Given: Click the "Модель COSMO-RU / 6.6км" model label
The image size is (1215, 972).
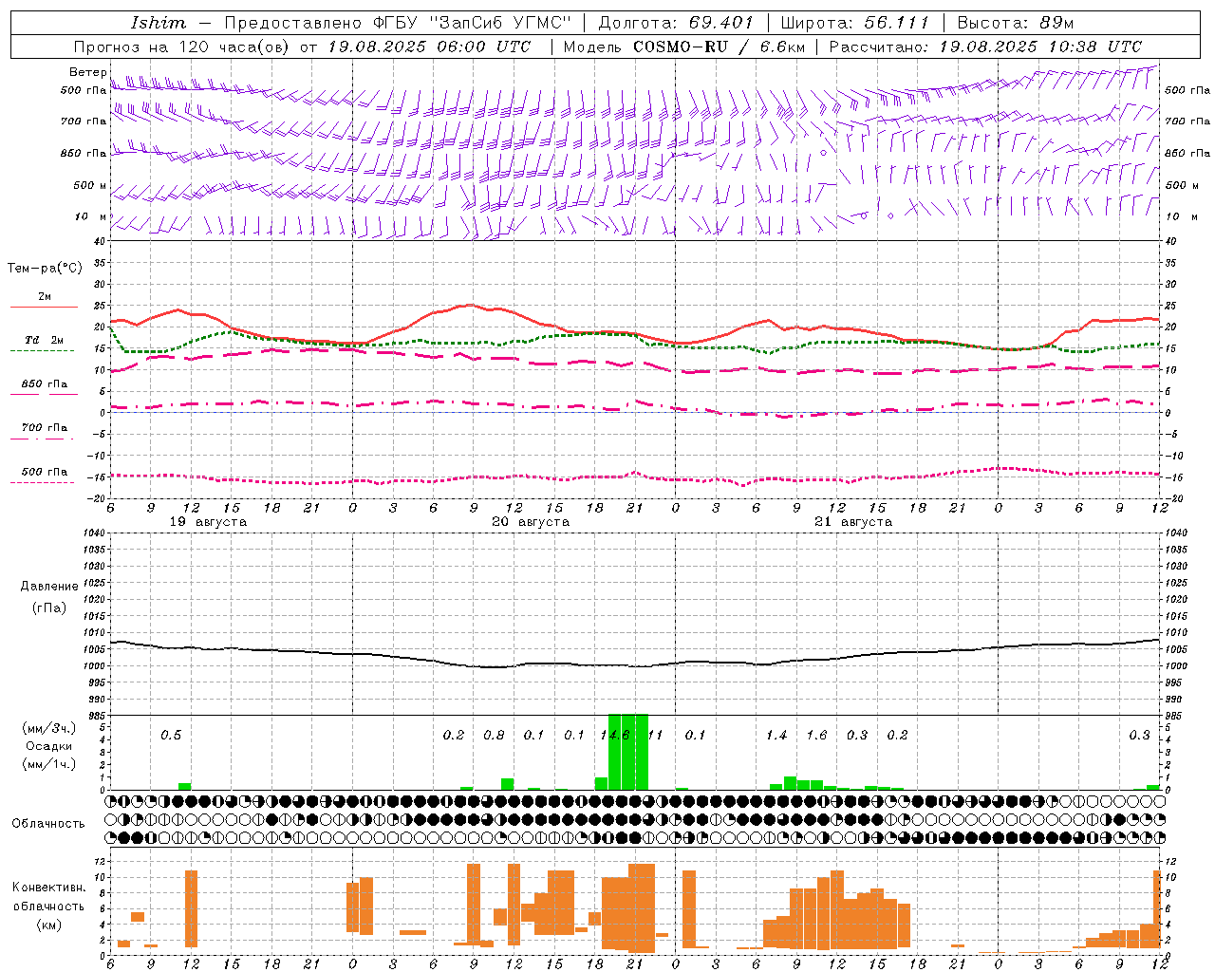Looking at the screenshot, I should coord(682,47).
